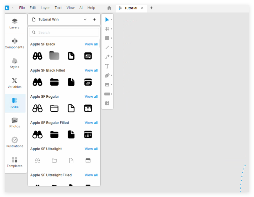Screen dimensions: 254x197
Task: Select the Move/Select arrow tool
Action: point(107,19)
